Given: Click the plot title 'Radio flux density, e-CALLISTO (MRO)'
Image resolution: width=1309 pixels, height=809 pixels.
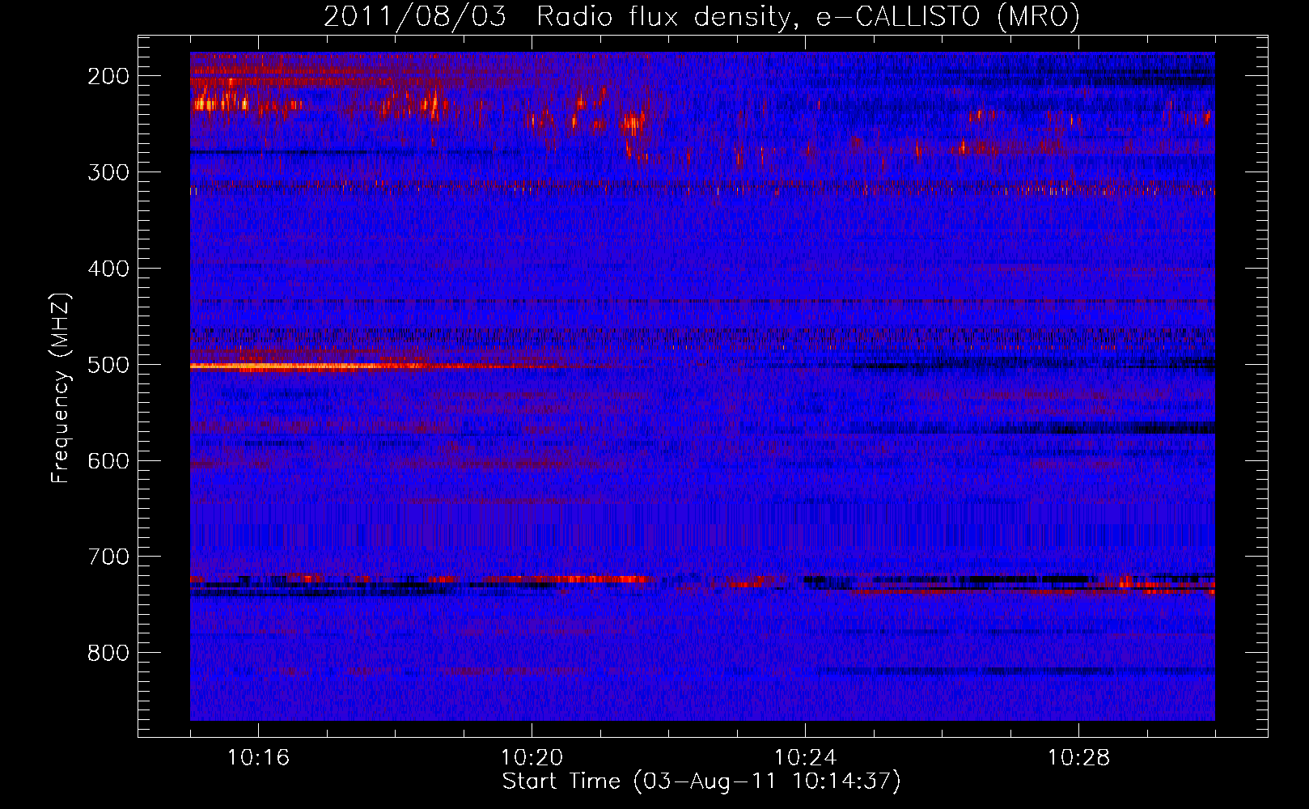Looking at the screenshot, I should pos(807,16).
